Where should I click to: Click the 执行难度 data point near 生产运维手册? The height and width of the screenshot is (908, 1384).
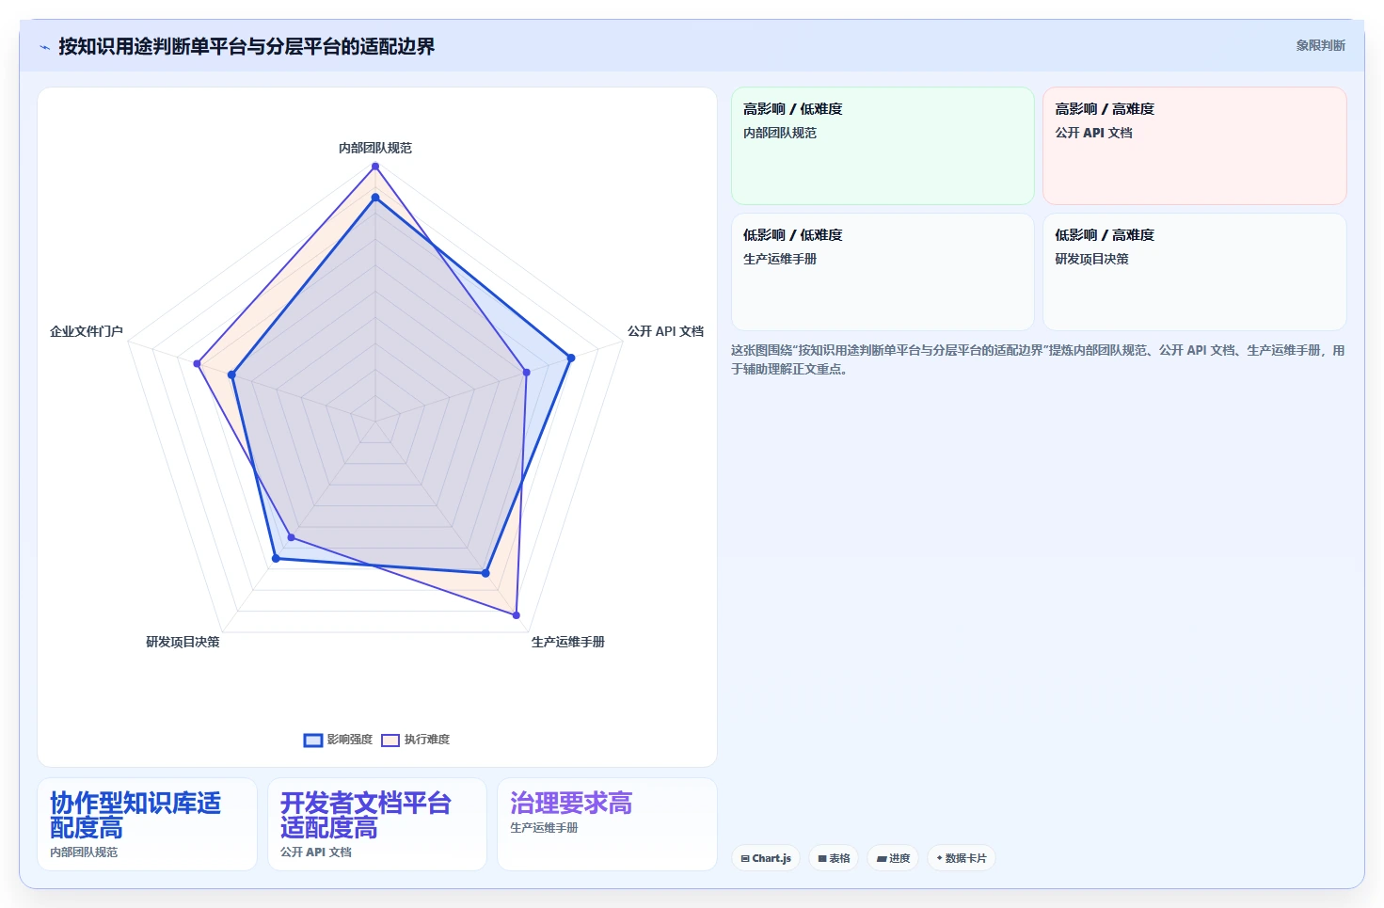tap(517, 615)
